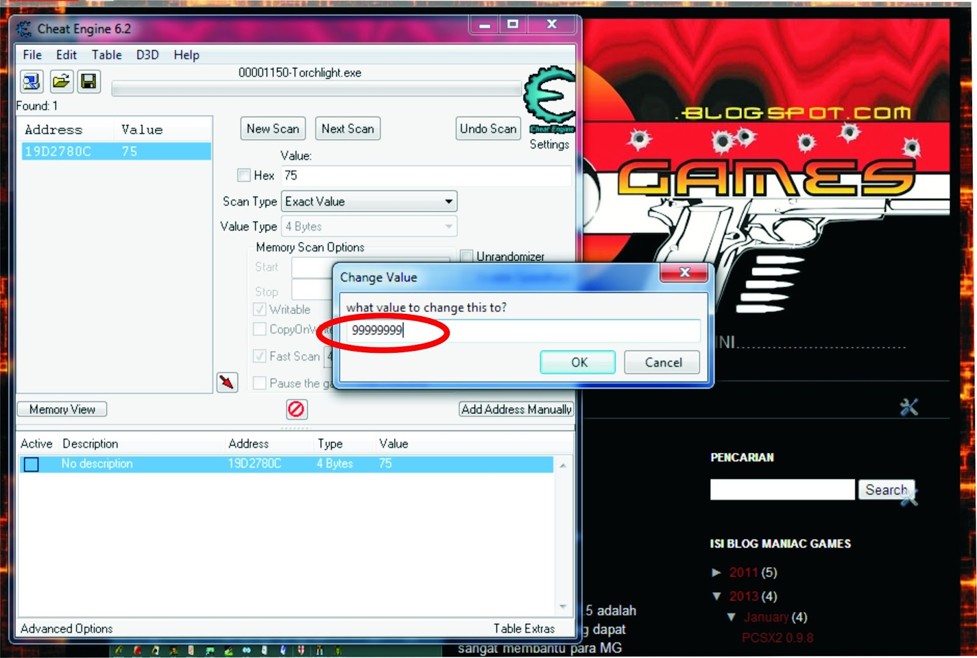
Task: Click the scan progress bar
Action: (316, 89)
